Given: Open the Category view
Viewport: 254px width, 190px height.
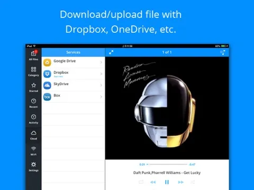Looking at the screenshot, I should point(33,71).
